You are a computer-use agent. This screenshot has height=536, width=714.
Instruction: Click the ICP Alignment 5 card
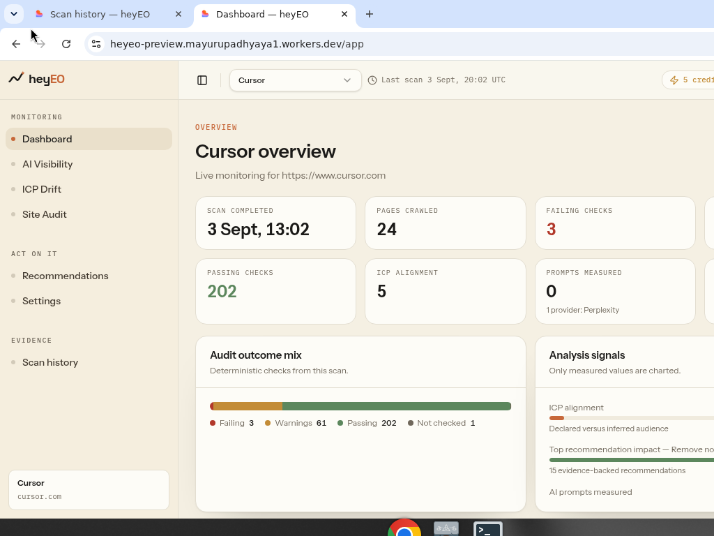pyautogui.click(x=446, y=291)
